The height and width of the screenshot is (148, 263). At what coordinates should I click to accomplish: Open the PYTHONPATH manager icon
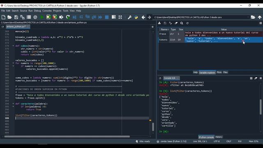point(136,17)
